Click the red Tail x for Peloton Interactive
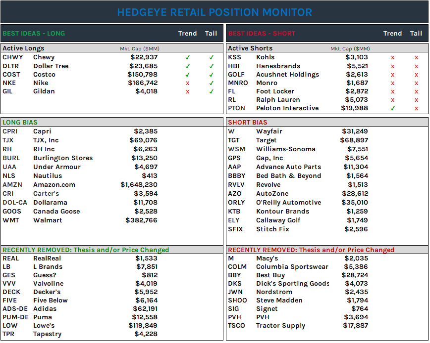This screenshot has height=343, width=430. pyautogui.click(x=416, y=108)
